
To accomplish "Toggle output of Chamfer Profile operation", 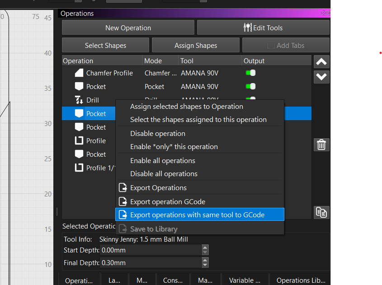I will point(251,73).
